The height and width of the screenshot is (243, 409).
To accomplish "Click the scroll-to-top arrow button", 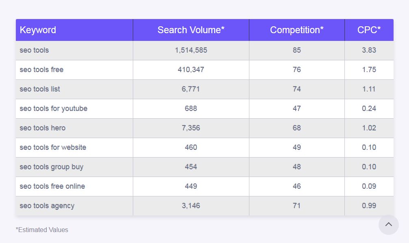I will click(389, 224).
